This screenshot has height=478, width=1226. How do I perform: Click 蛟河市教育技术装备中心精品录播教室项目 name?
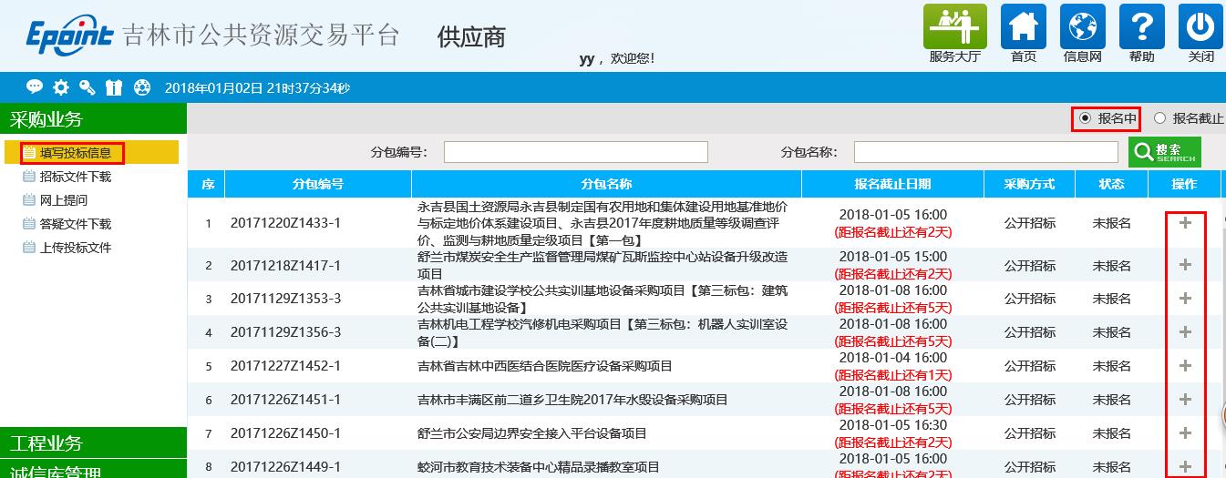538,467
